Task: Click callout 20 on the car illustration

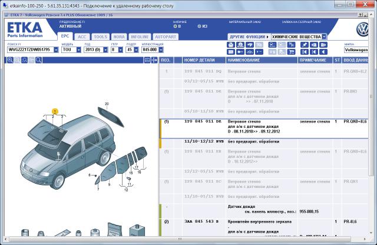Action: (107, 104)
